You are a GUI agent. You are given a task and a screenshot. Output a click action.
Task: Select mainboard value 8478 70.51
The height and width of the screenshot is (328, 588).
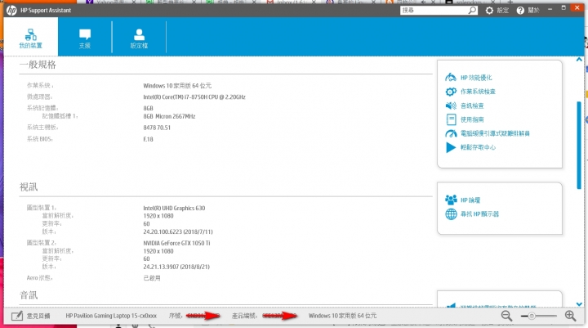157,128
